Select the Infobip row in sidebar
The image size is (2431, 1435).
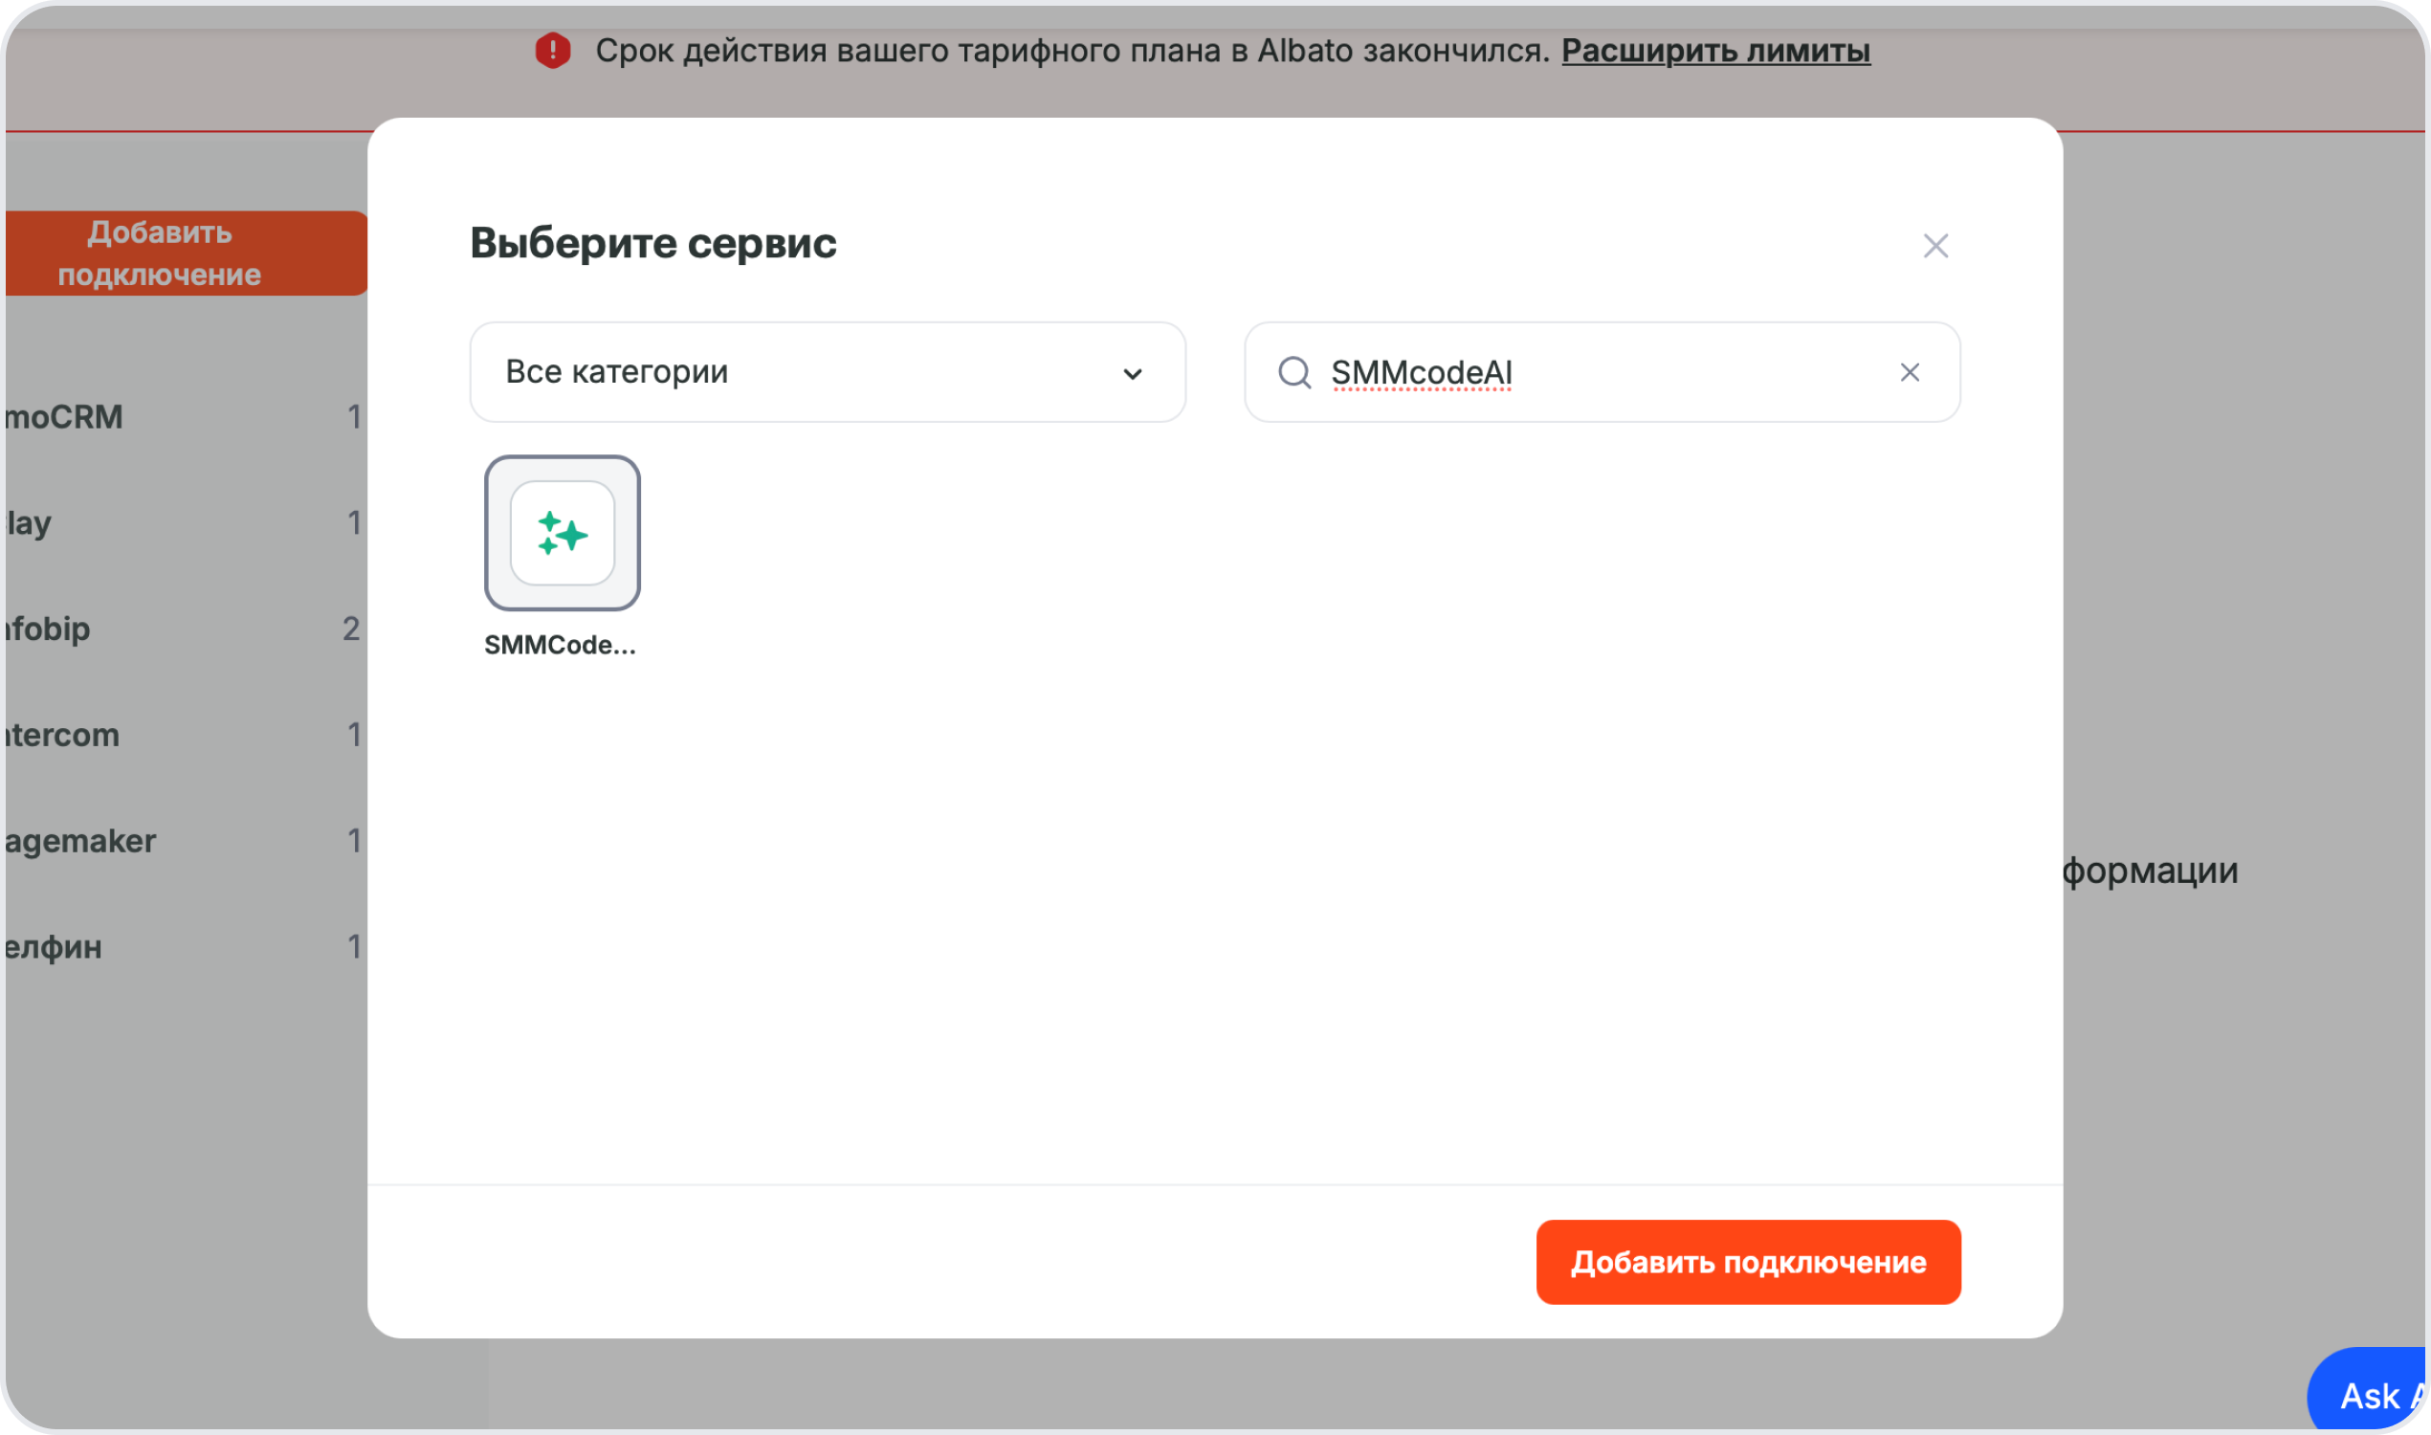tap(184, 629)
